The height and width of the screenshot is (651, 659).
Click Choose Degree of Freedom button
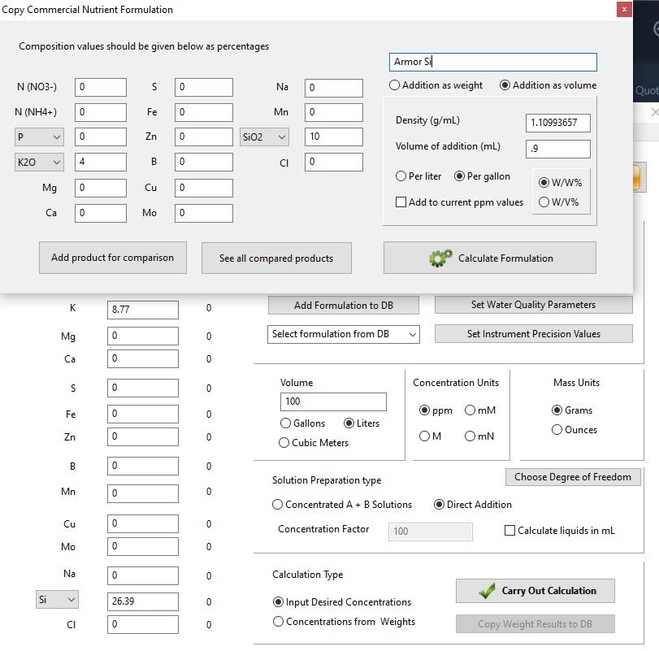[x=573, y=477]
